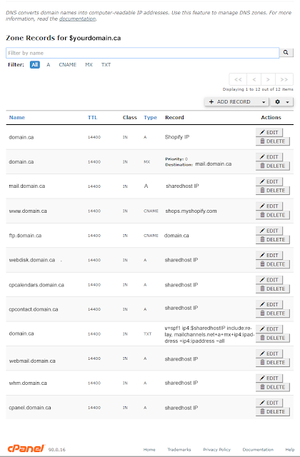The width and height of the screenshot is (300, 457).
Task: Filter records by MX type
Action: [x=89, y=65]
